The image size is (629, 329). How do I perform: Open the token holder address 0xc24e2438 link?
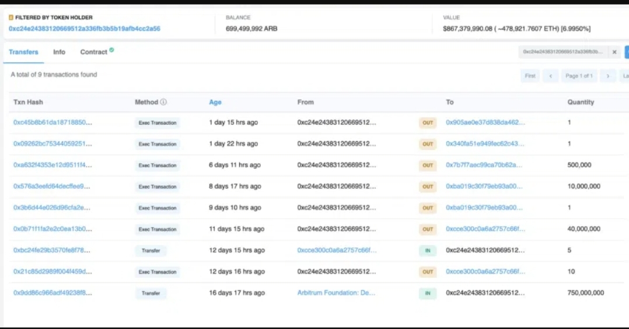pos(84,29)
